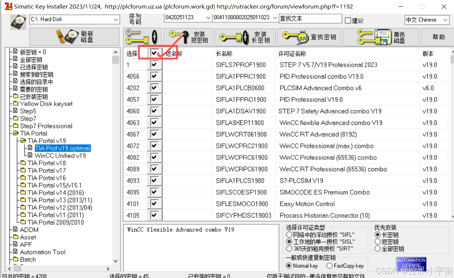Toggle checkbox for row 4105 Process Historian
This screenshot has height=278, width=454.
click(x=154, y=215)
